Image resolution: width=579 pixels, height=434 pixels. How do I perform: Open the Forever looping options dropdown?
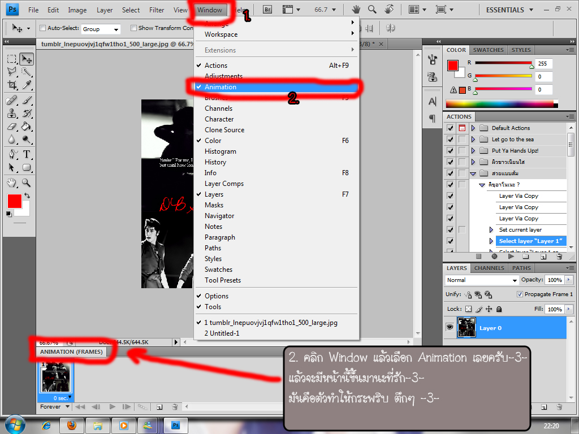(55, 407)
